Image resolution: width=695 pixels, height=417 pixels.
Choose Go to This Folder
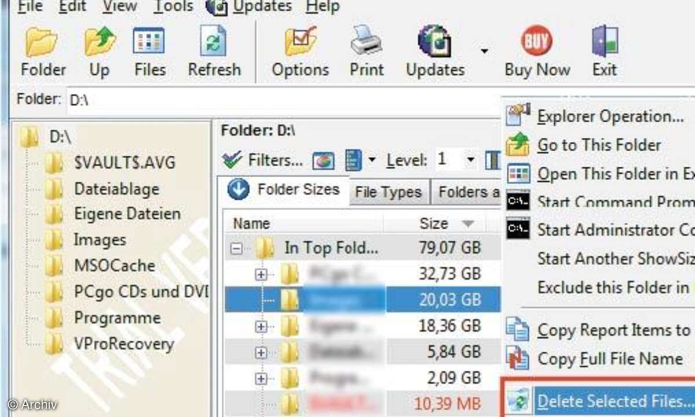coord(600,145)
